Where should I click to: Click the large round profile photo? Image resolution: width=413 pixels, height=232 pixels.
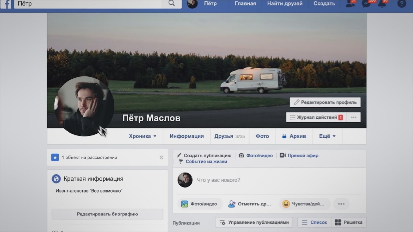84,106
